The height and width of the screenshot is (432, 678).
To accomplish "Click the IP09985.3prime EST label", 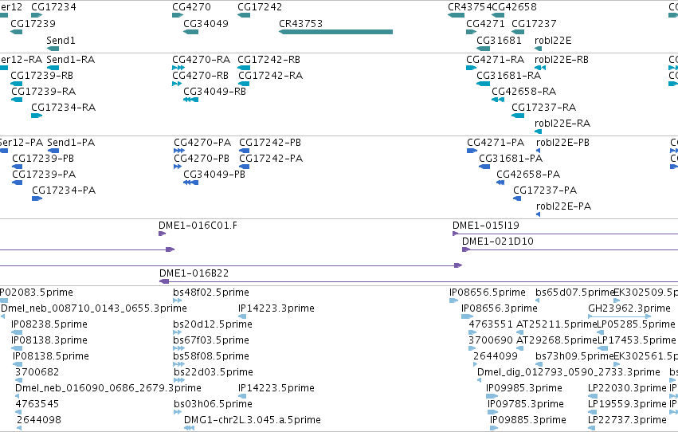I will (x=524, y=388).
